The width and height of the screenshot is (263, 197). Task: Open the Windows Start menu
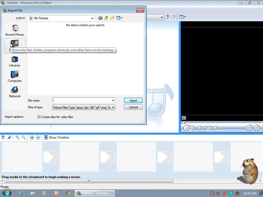coord(7,193)
